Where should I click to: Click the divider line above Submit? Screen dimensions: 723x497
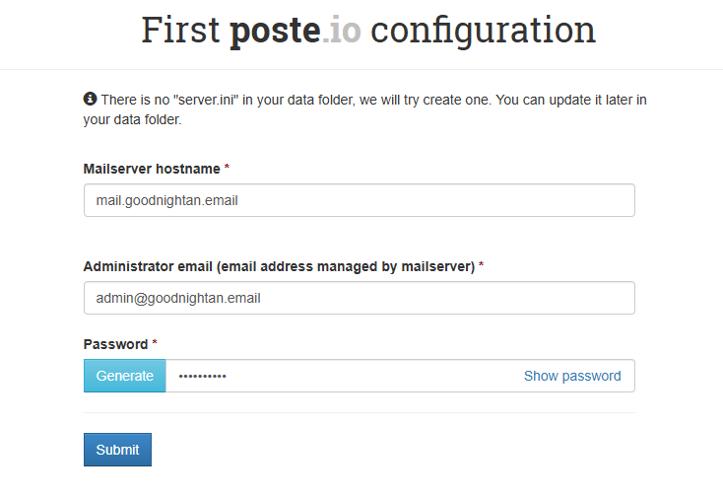pyautogui.click(x=359, y=412)
